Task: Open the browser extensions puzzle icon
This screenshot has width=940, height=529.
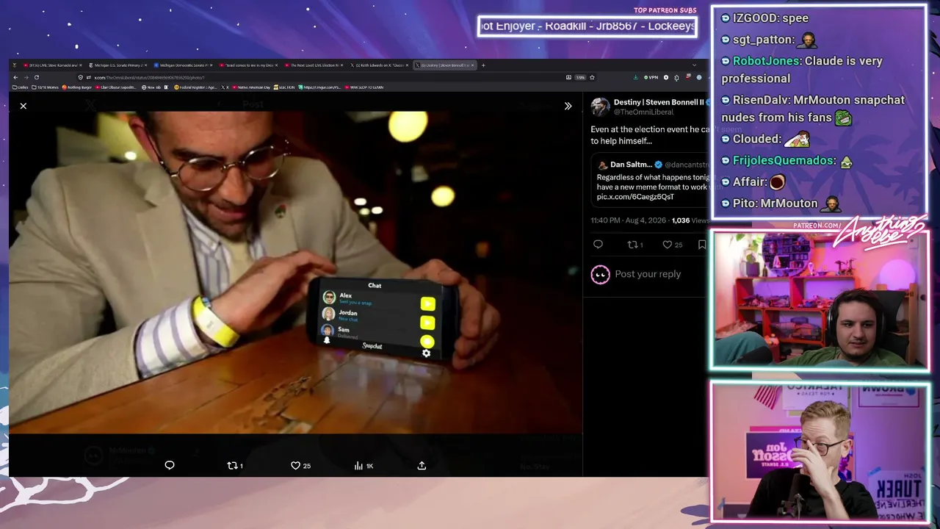Action: 676,77
